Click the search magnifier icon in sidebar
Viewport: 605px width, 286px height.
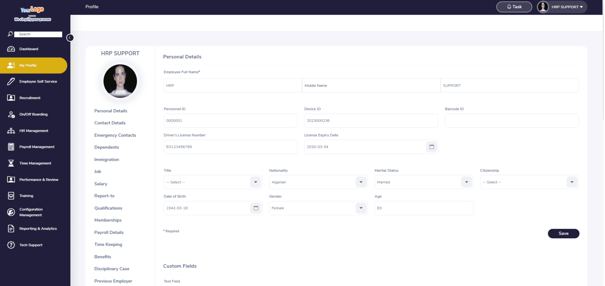pos(10,34)
